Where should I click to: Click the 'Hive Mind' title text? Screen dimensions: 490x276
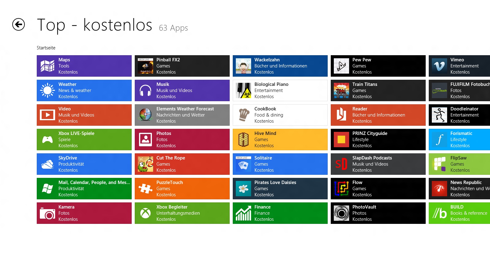click(x=265, y=133)
